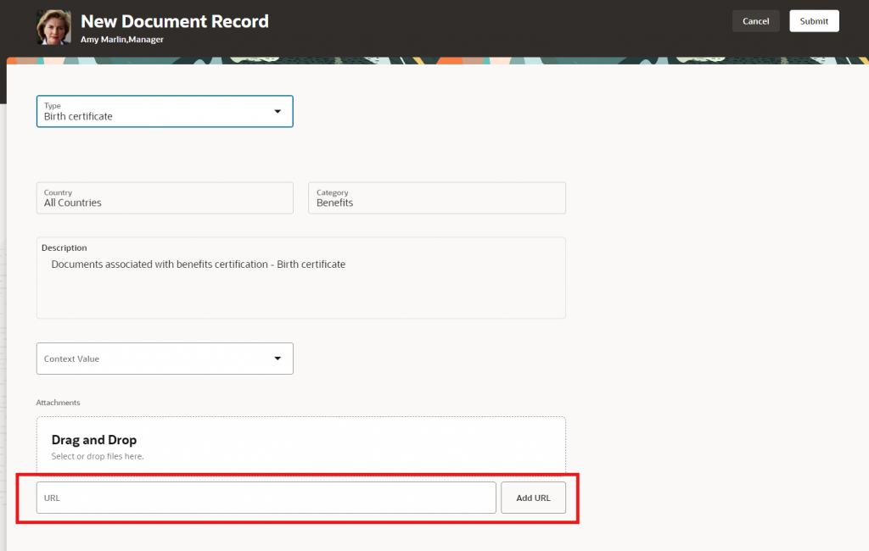Click the 'New Document Record' page title
The width and height of the screenshot is (869, 551).
[174, 20]
